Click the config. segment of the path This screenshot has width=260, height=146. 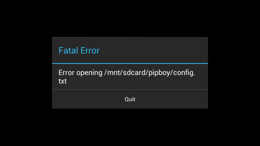(x=184, y=73)
